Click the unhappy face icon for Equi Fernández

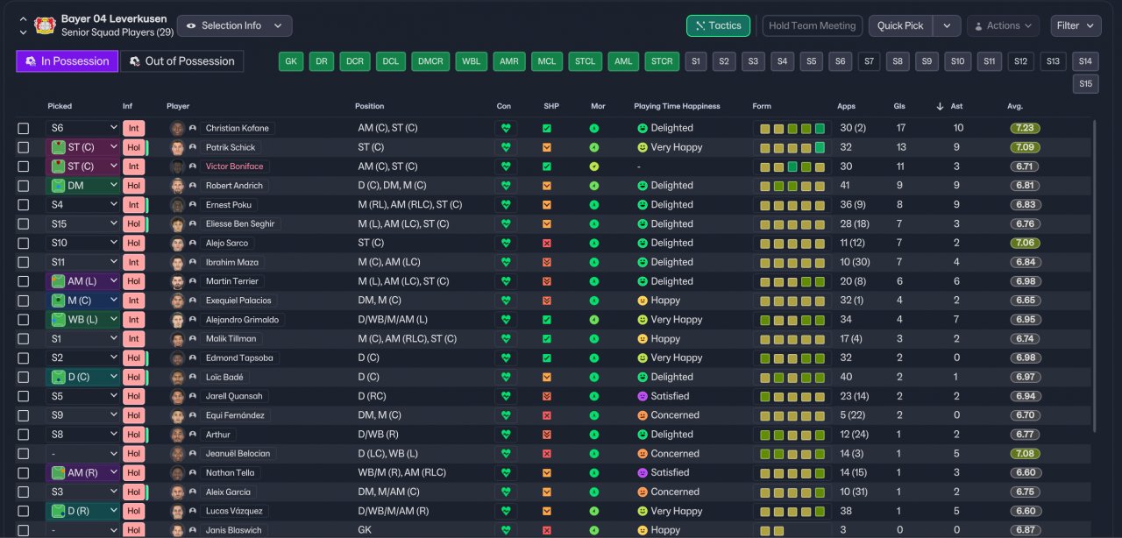[643, 415]
